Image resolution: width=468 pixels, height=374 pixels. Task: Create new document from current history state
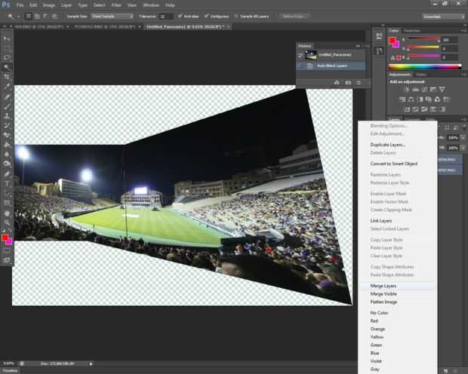click(x=337, y=82)
